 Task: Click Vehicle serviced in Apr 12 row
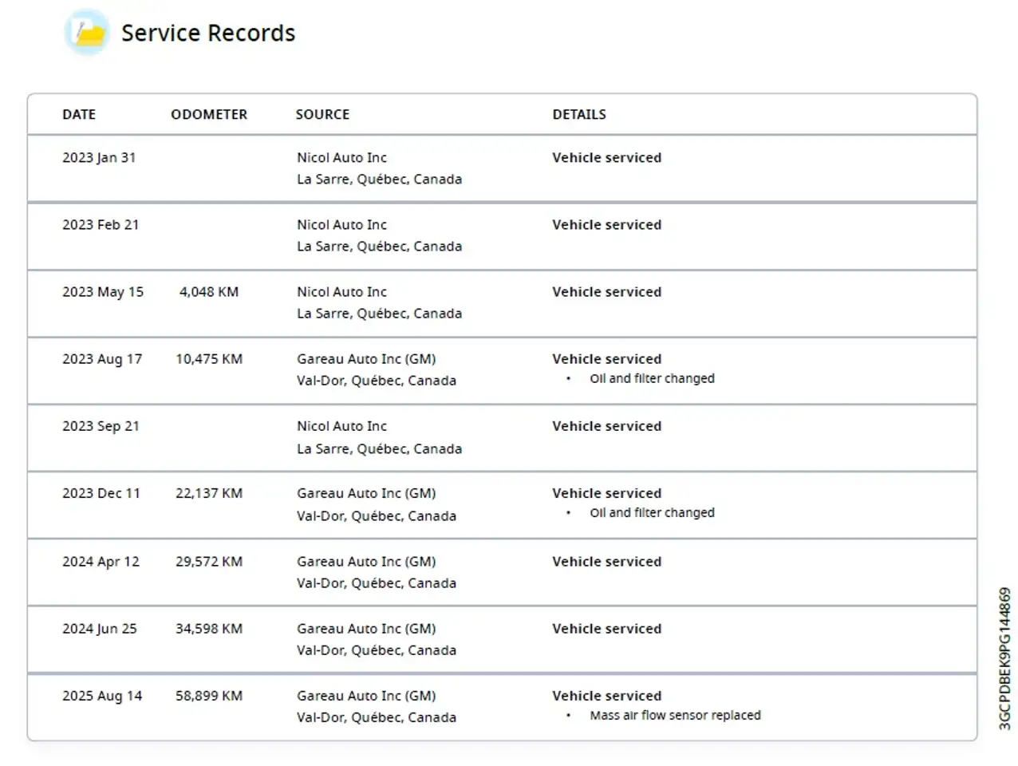point(607,562)
